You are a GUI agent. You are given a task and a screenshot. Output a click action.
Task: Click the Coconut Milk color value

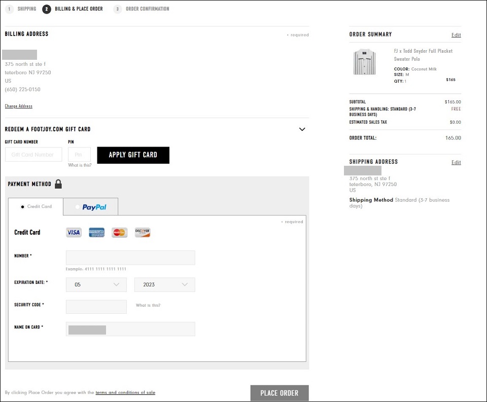click(x=424, y=69)
